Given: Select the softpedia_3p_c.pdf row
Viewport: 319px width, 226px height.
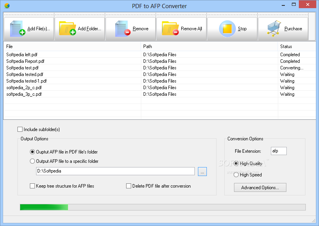Looking at the screenshot, I should pos(160,94).
